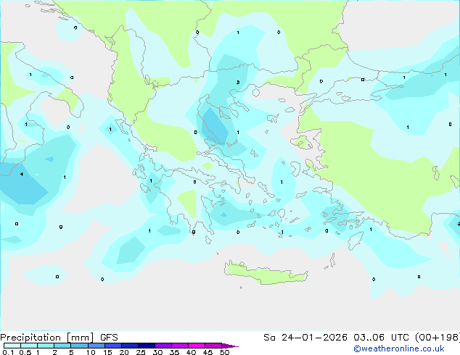Select the 30–35 mm purple swatch
This screenshot has width=460, height=355.
point(163,346)
